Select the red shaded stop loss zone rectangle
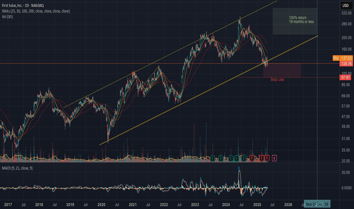The image size is (354, 209). pyautogui.click(x=282, y=71)
